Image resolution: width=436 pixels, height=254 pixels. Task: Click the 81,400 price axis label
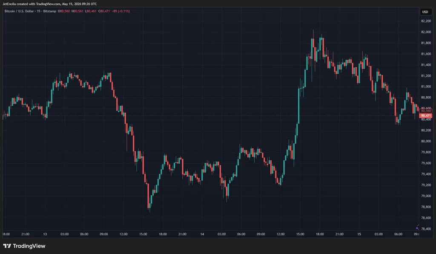426,65
